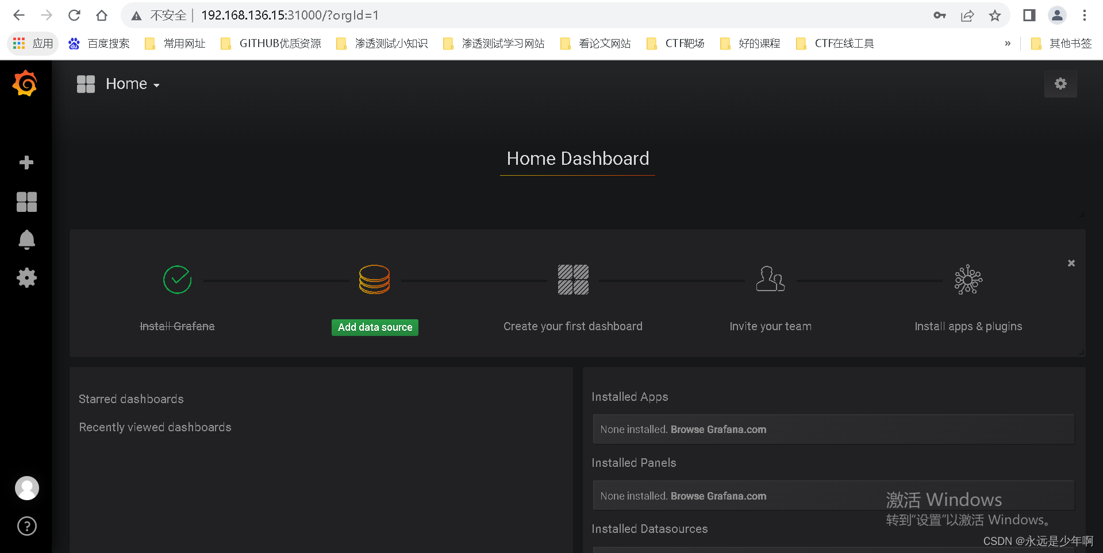Click the share page icon in address bar
Screen dimensions: 1103x553
[967, 16]
